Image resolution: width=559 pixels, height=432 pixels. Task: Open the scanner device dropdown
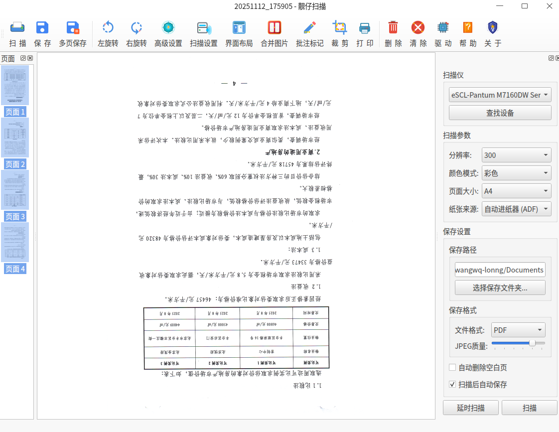tap(500, 95)
